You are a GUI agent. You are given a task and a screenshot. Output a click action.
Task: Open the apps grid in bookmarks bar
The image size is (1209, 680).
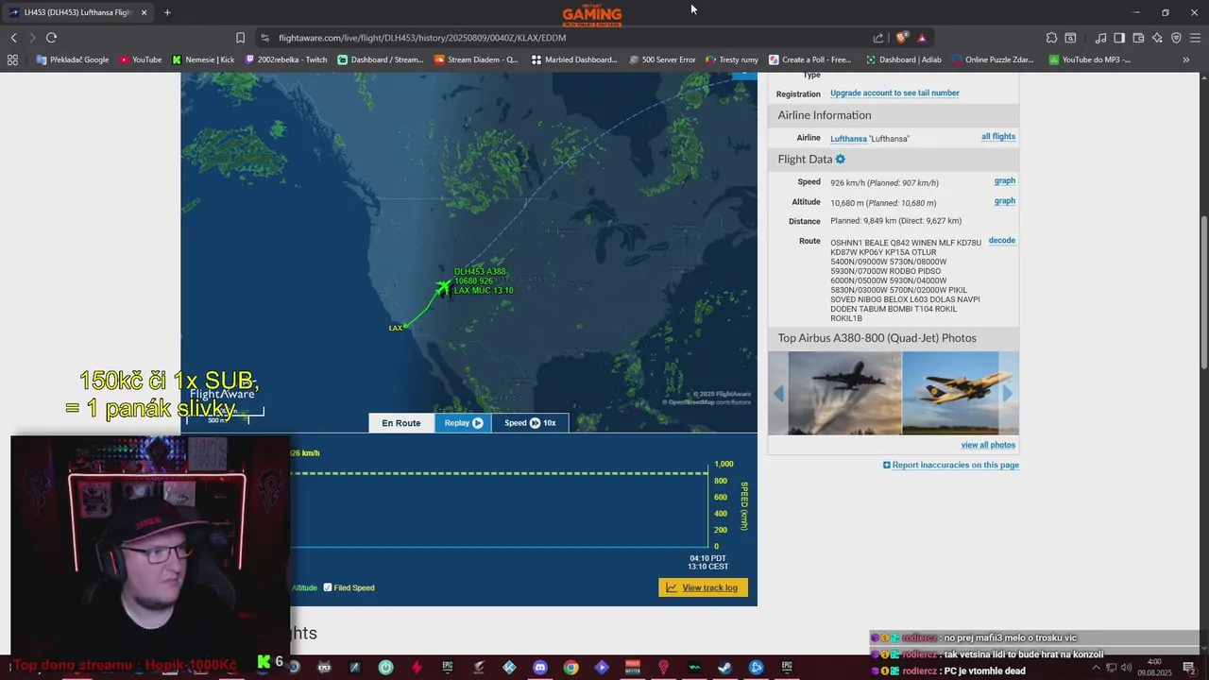pos(12,59)
